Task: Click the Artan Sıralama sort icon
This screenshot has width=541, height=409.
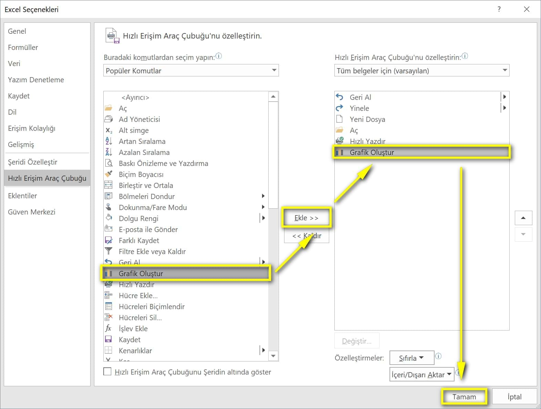Action: pos(108,141)
